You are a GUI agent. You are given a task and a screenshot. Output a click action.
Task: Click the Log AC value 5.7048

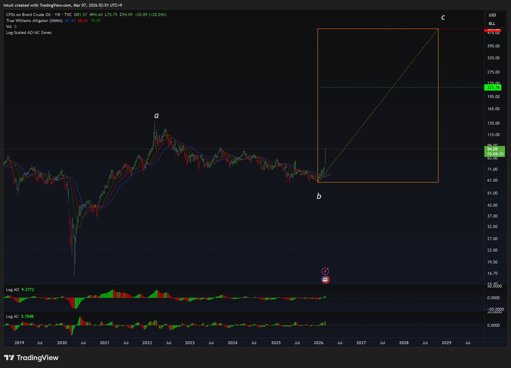click(28, 317)
